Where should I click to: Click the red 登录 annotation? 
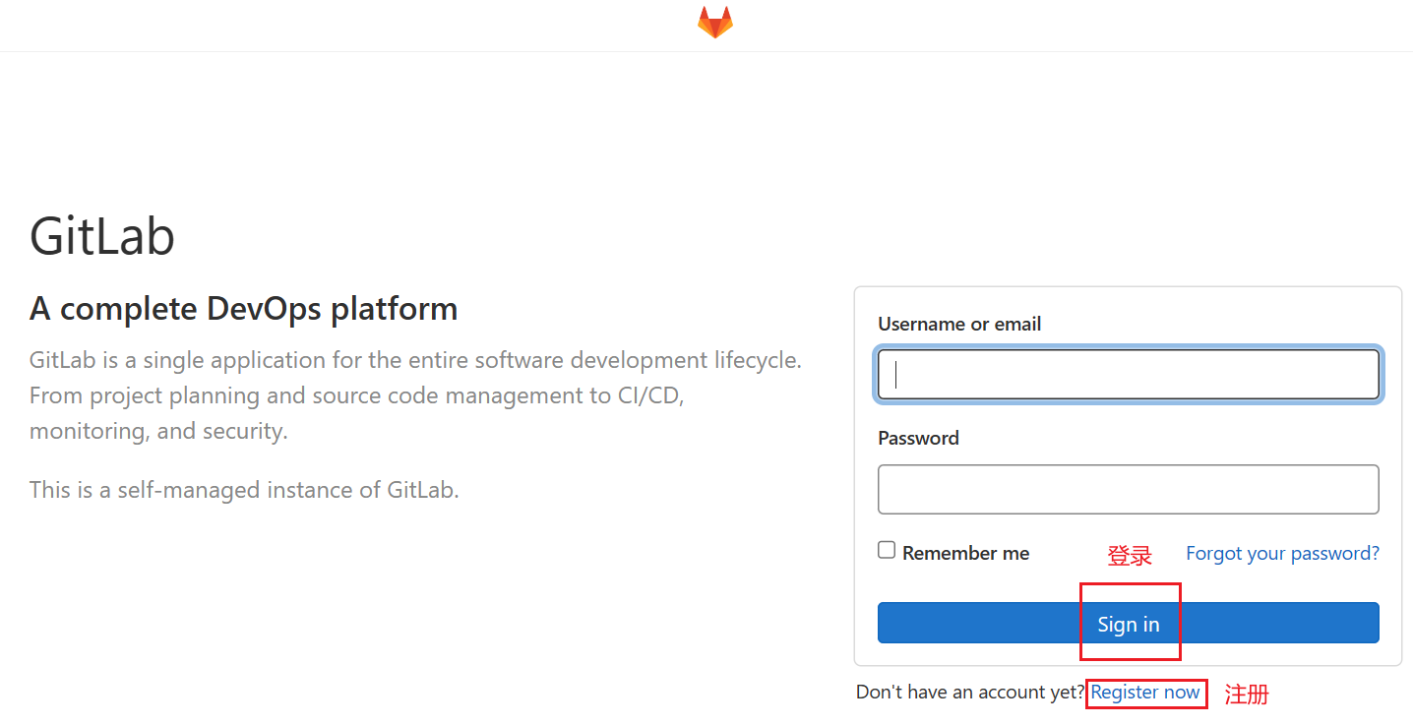click(1129, 556)
